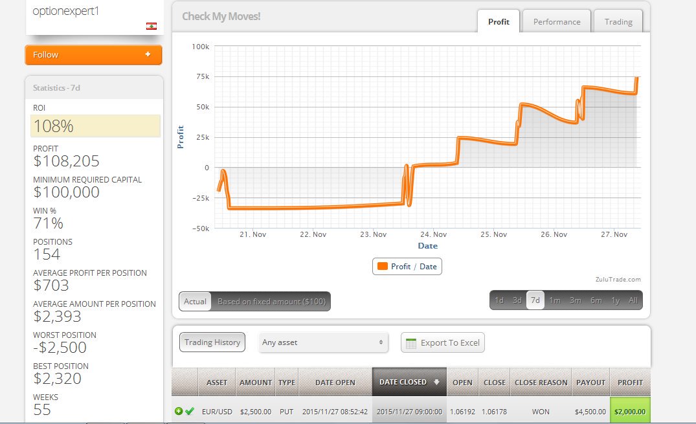This screenshot has width=696, height=424.
Task: Sort table by the Profit column header
Action: click(631, 383)
